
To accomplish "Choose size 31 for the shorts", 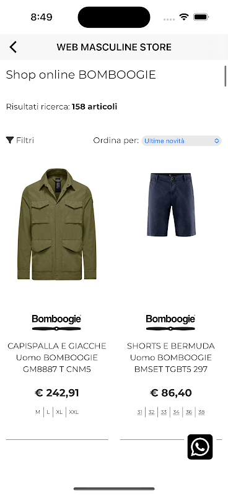I will coord(140,412).
